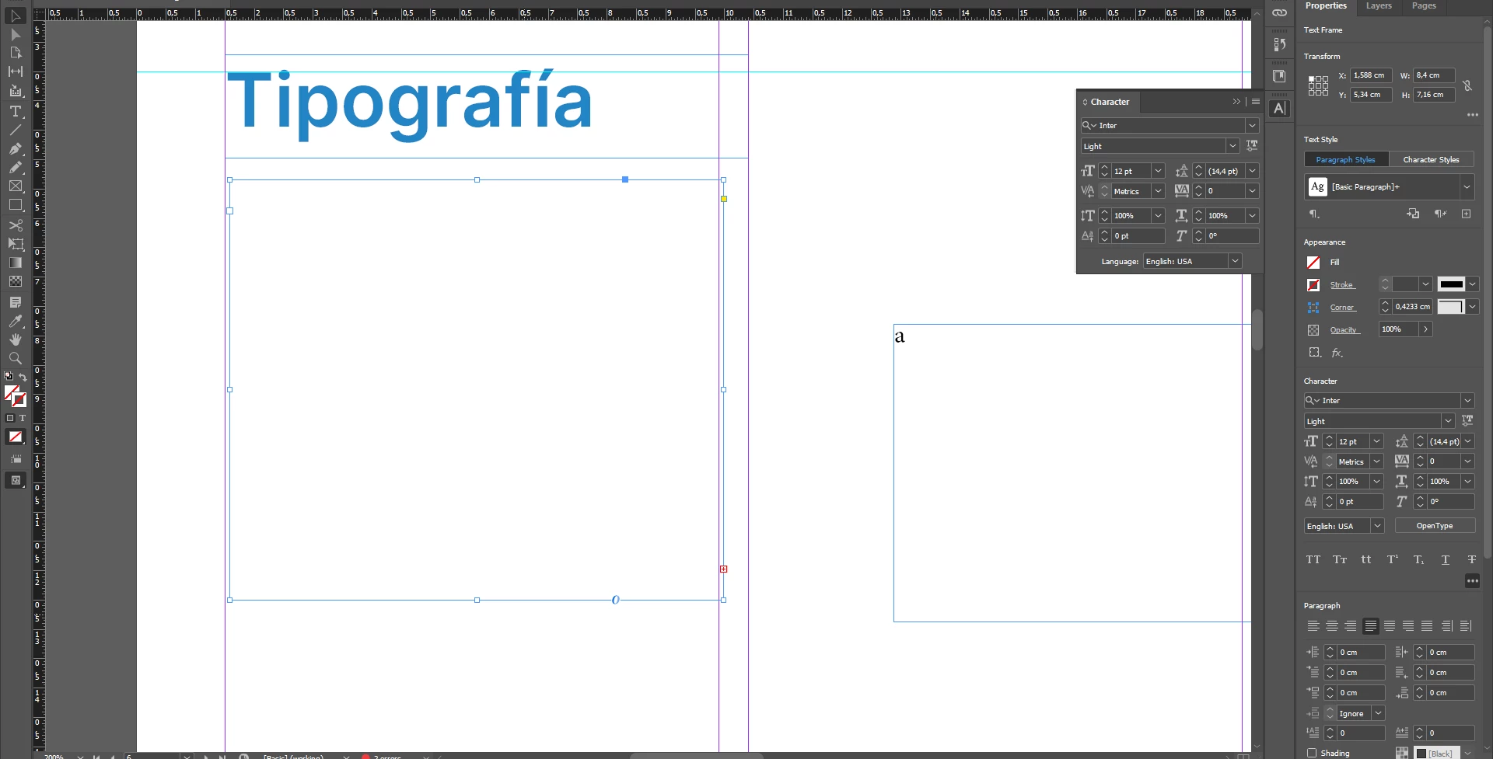Open the fx effects menu in Appearance
The height and width of the screenshot is (759, 1493).
tap(1337, 353)
